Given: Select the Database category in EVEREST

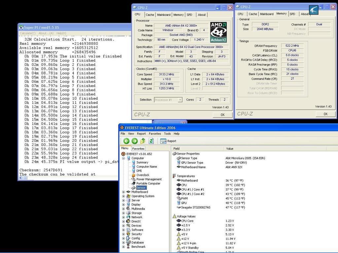Looking at the screenshot, I should coord(138,242).
